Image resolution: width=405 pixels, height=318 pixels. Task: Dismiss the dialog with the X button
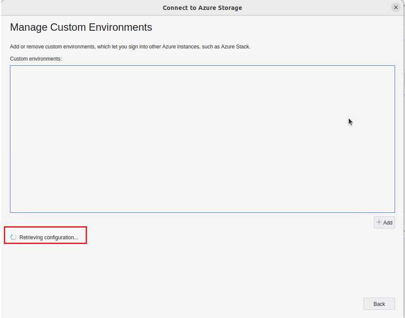[x=395, y=7]
